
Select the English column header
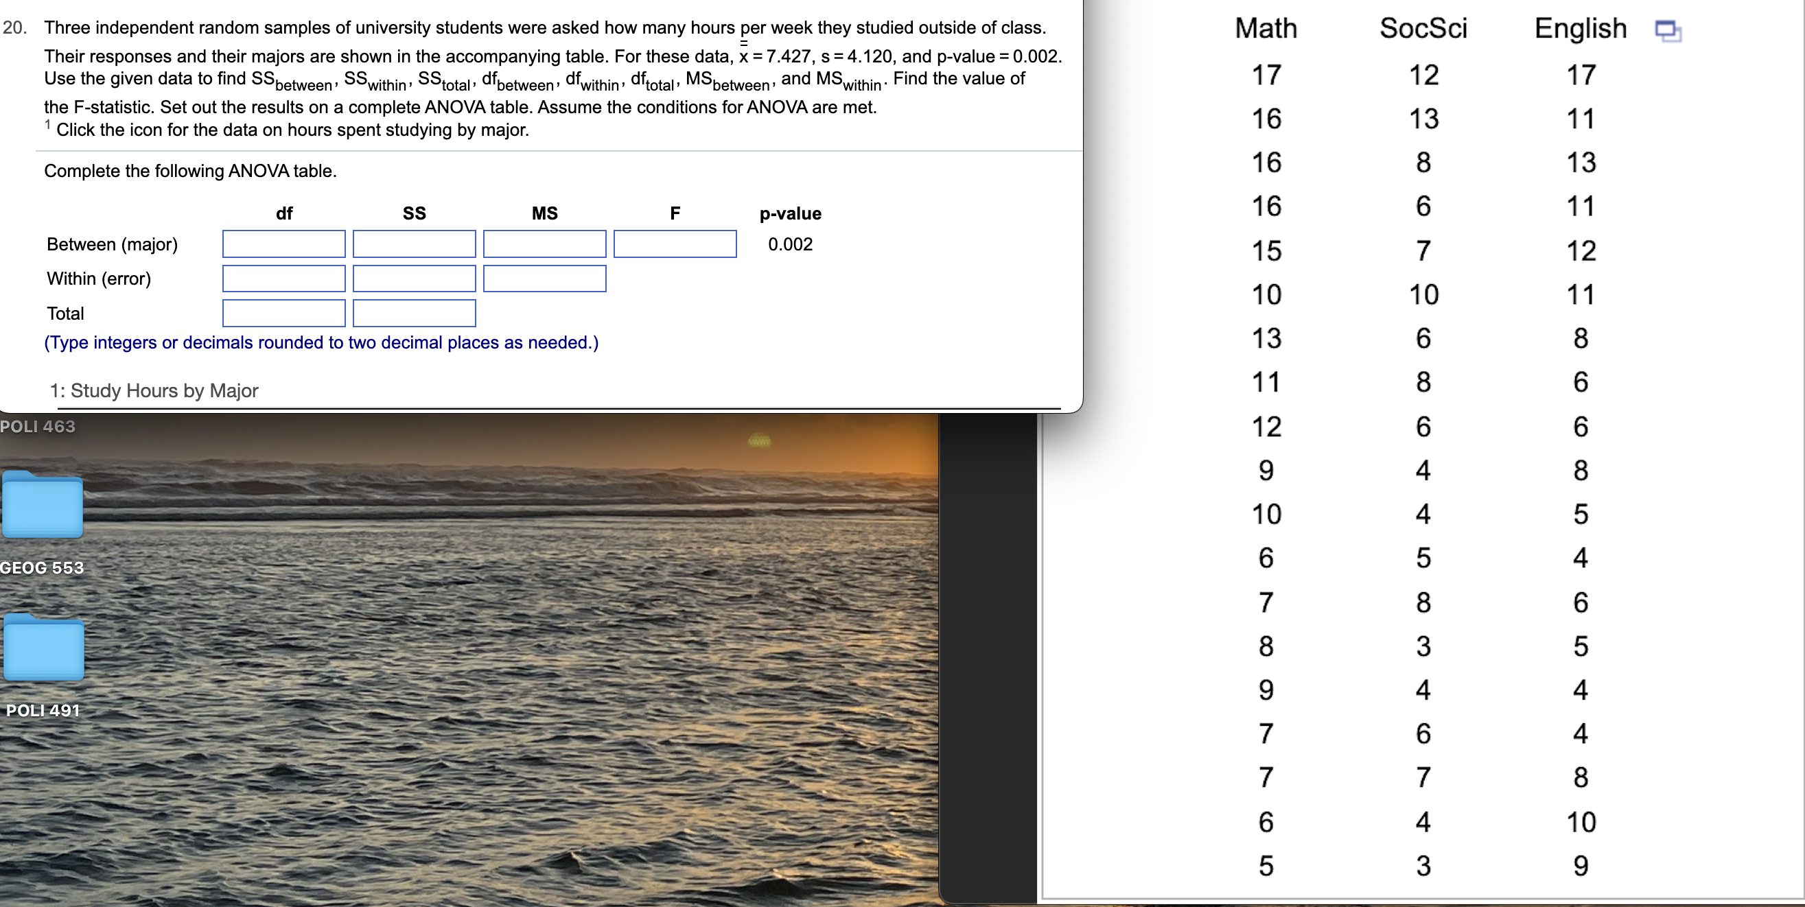pos(1580,28)
